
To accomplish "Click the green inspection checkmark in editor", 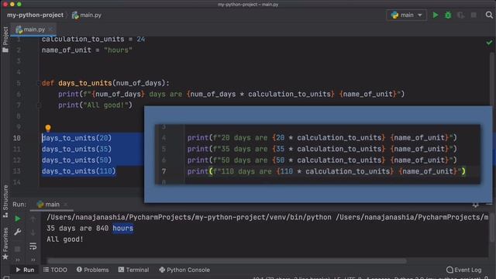I will click(489, 43).
